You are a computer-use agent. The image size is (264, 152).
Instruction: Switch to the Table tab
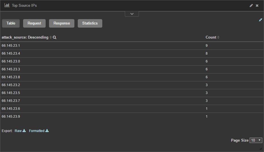tap(11, 23)
